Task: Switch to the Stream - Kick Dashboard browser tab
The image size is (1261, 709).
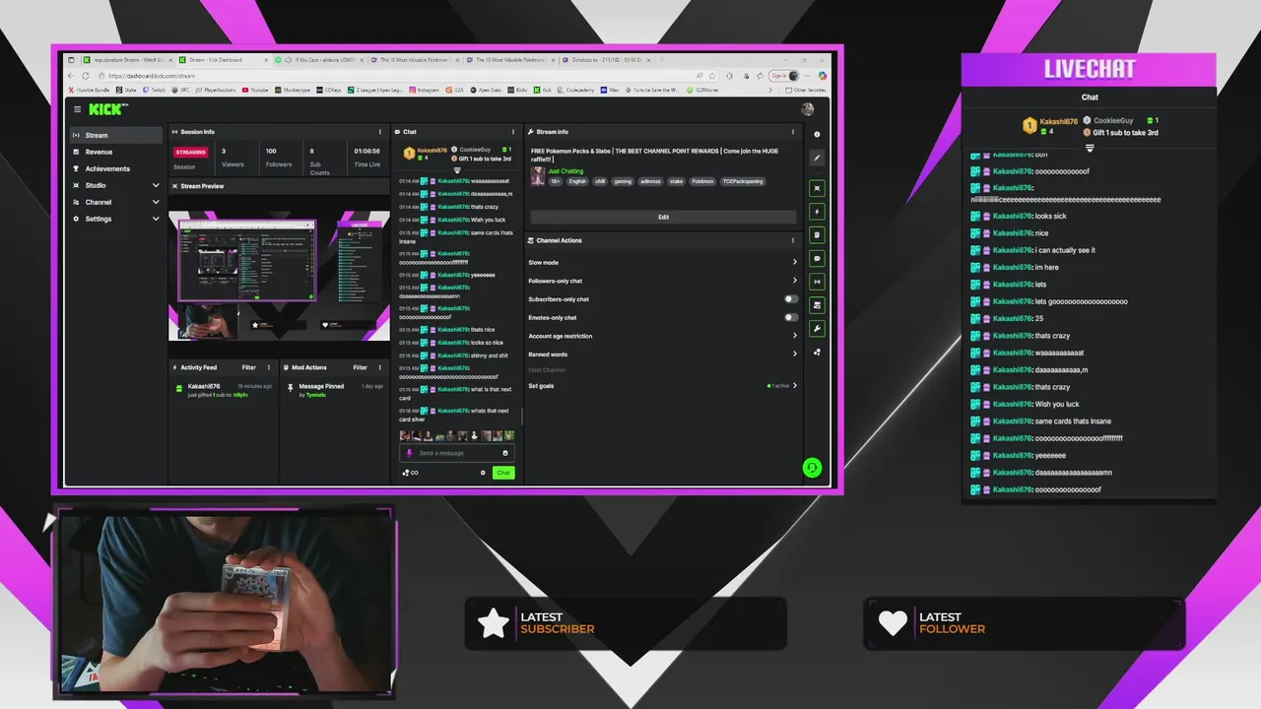Action: [223, 60]
